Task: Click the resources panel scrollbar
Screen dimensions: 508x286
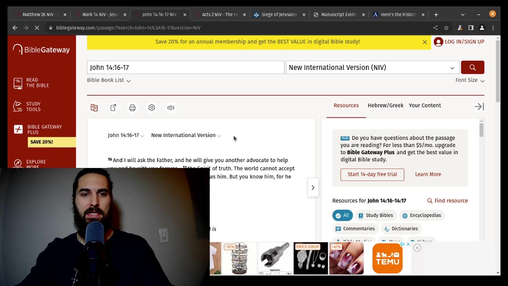Action: [481, 130]
